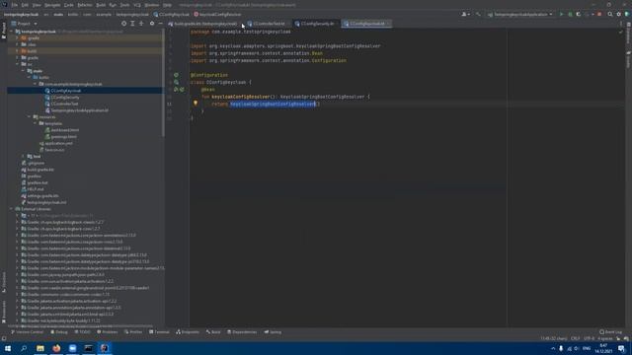The image size is (632, 355).
Task: Click the build hammer icon
Action: (x=478, y=14)
